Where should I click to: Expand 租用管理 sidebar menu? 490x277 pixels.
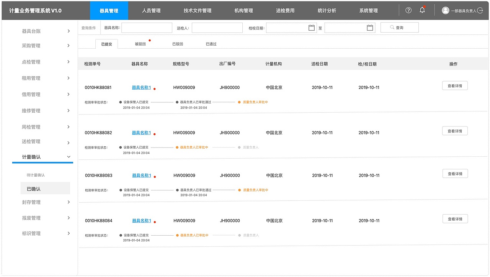(69, 78)
